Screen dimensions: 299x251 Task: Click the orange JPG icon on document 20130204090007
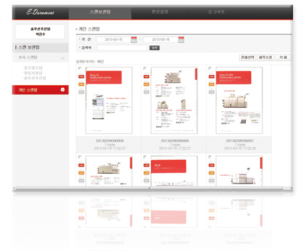tap(211, 85)
